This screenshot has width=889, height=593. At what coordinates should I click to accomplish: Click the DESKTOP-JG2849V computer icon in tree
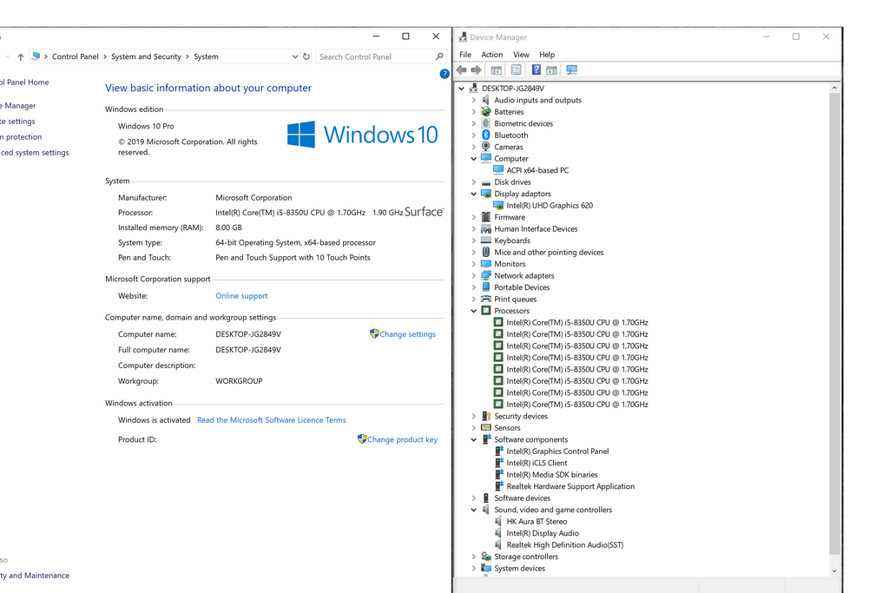pyautogui.click(x=473, y=88)
